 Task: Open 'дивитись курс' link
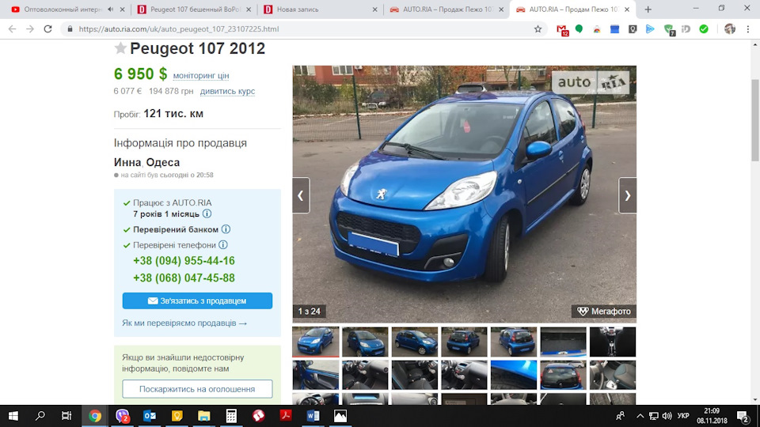coord(227,91)
